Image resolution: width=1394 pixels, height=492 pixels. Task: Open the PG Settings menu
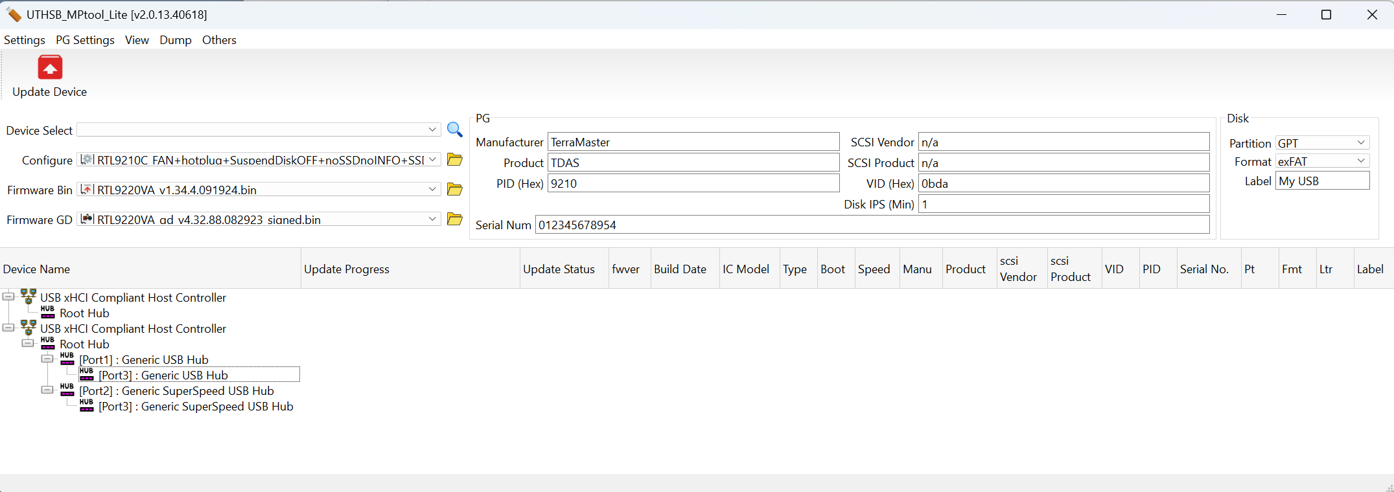pyautogui.click(x=85, y=40)
